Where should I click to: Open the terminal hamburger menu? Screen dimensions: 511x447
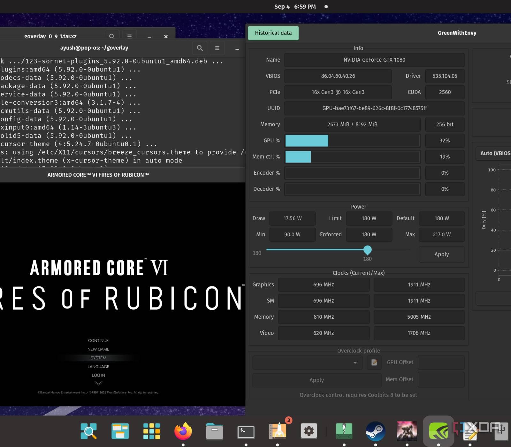(217, 48)
